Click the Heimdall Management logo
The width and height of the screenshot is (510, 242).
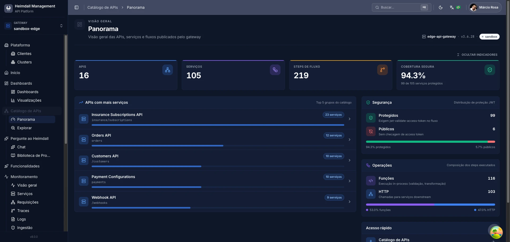click(8, 8)
